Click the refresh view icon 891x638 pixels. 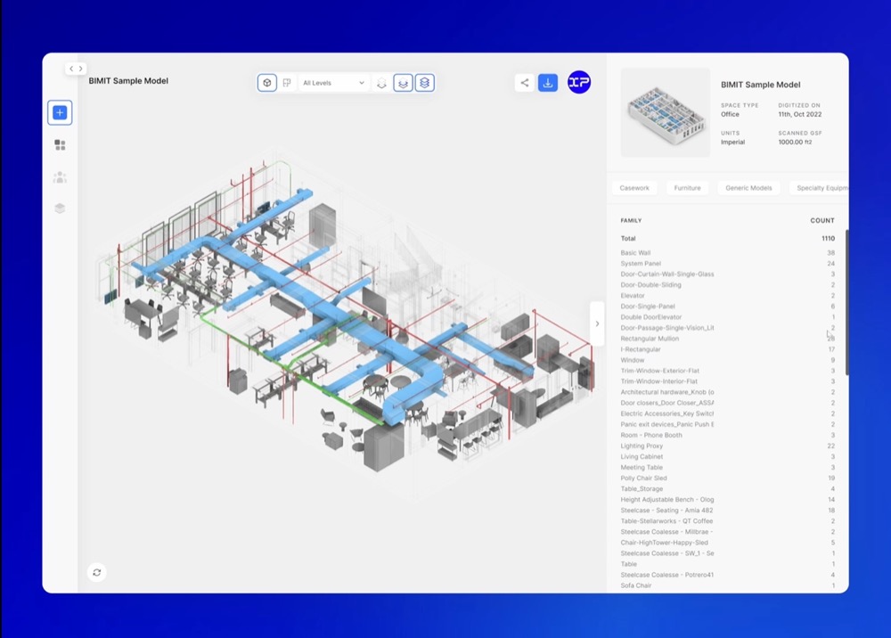(96, 572)
